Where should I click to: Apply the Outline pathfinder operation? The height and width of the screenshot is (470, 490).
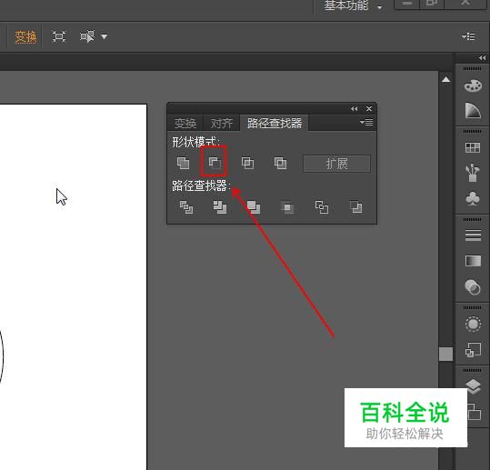pyautogui.click(x=322, y=207)
